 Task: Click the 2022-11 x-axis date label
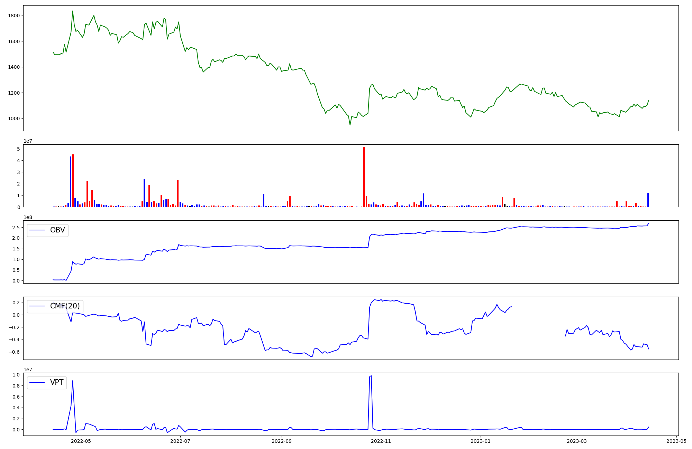coord(381,441)
